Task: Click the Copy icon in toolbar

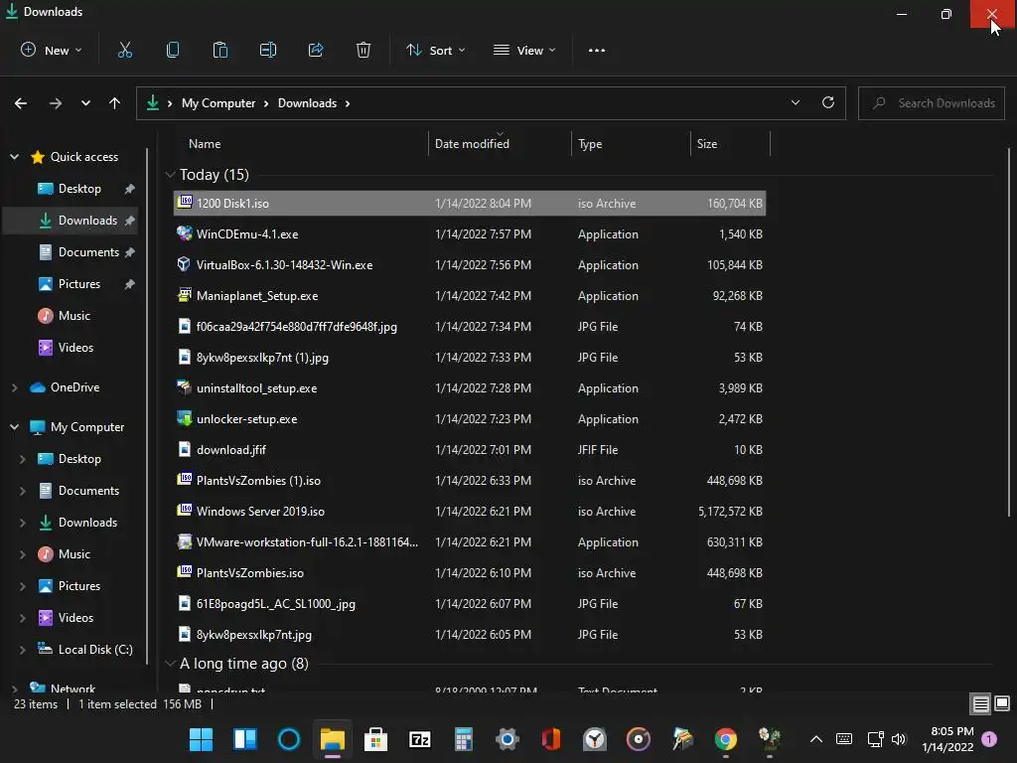Action: coord(173,50)
